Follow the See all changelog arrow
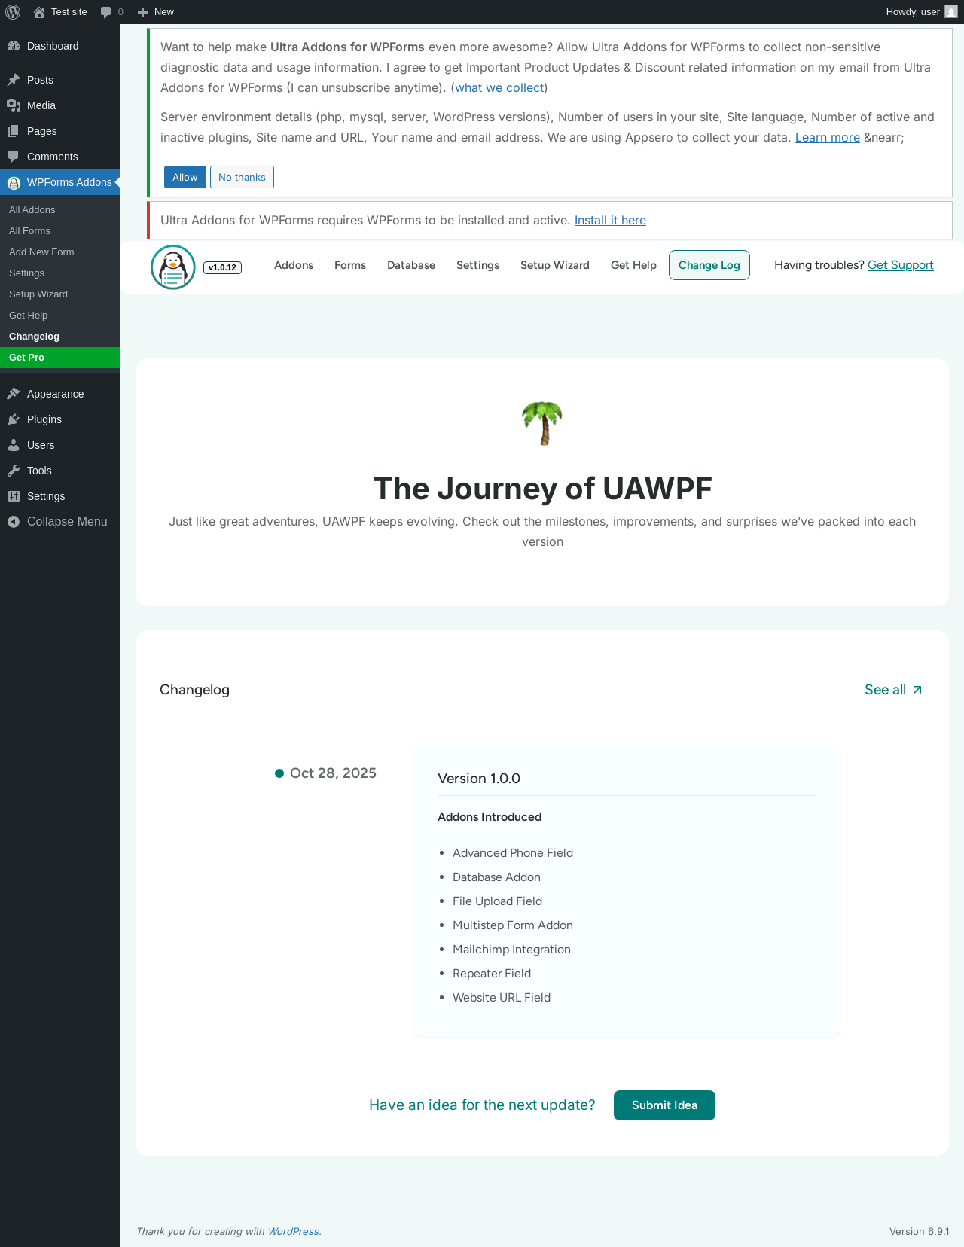 (893, 690)
